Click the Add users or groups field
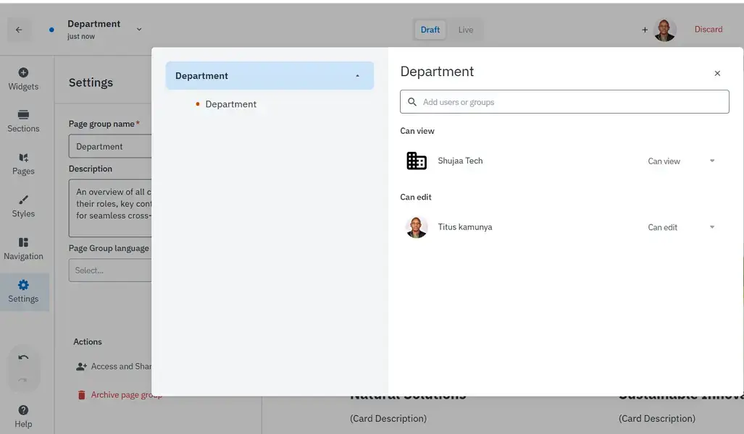Viewport: 744px width, 434px height. pos(564,102)
